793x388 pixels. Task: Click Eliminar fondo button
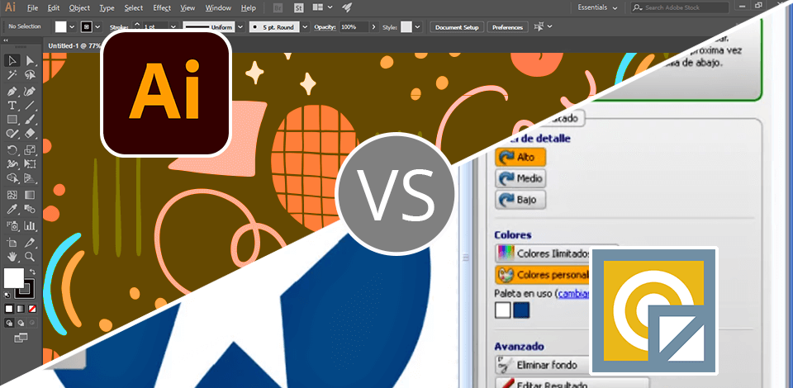click(544, 364)
